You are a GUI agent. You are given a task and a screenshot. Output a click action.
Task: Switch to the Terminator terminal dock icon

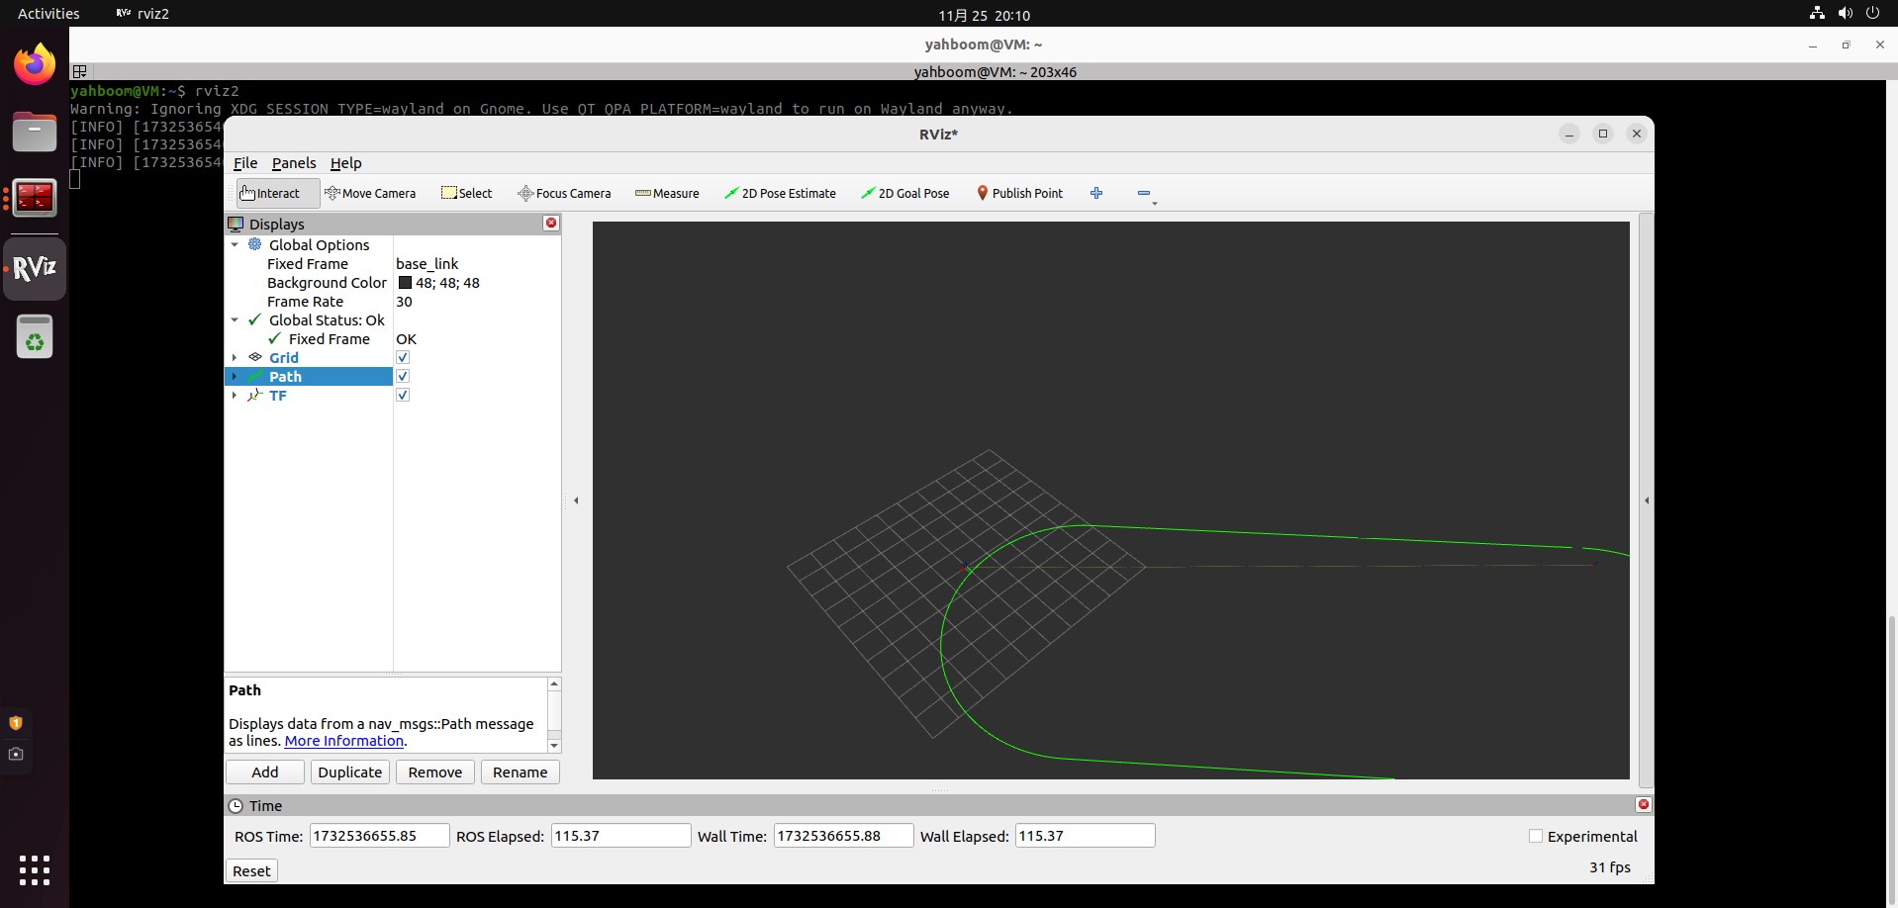35,198
